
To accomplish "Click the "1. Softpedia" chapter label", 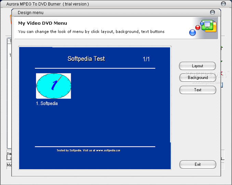I will [x=47, y=103].
